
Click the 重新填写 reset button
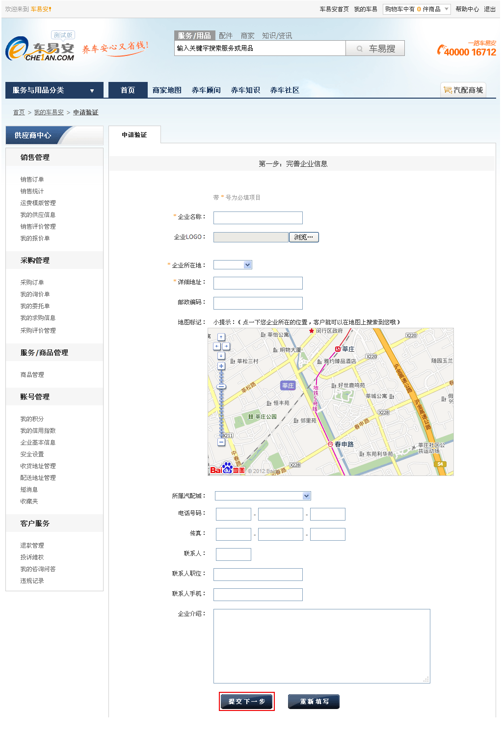click(314, 701)
